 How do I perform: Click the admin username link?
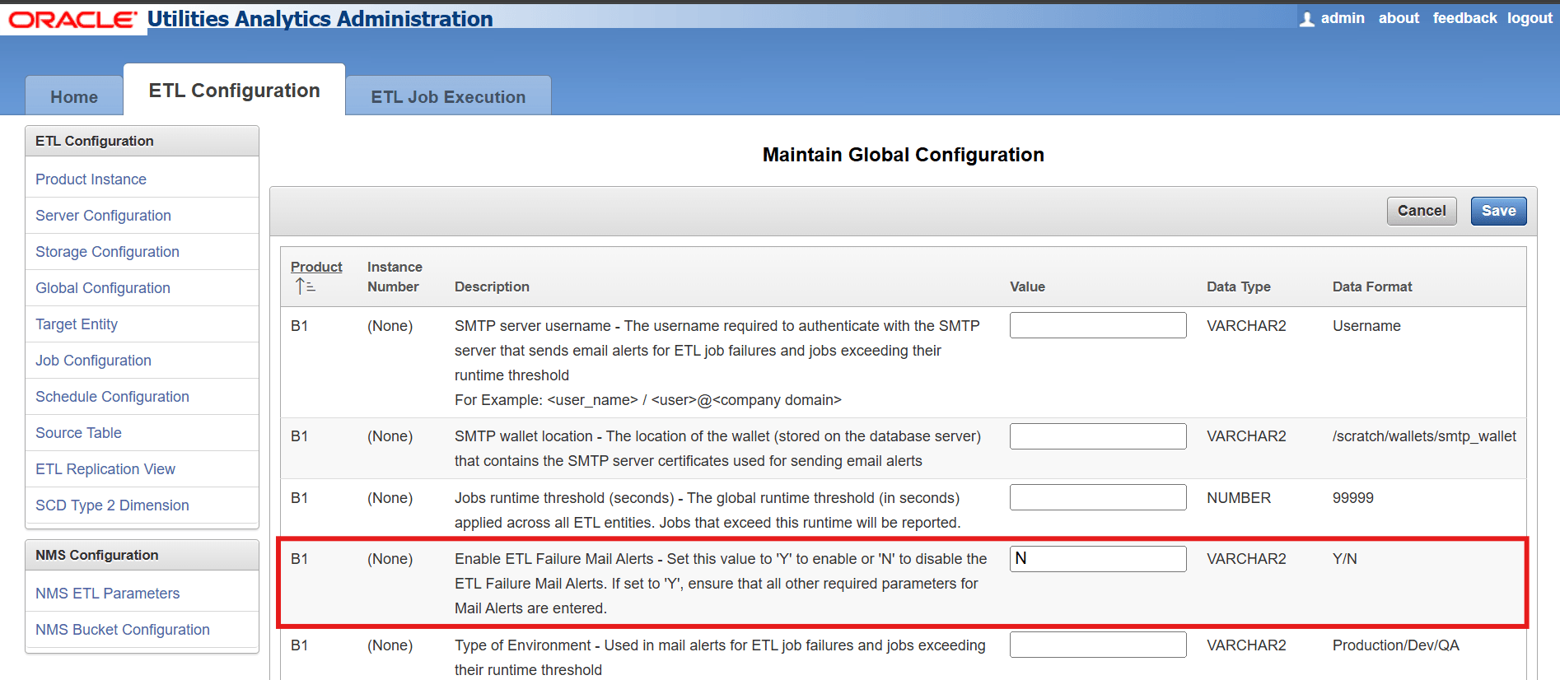coord(1343,18)
